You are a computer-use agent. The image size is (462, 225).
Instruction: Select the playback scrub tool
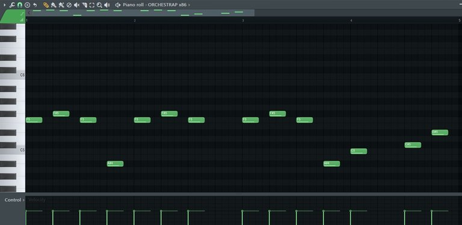[107, 5]
